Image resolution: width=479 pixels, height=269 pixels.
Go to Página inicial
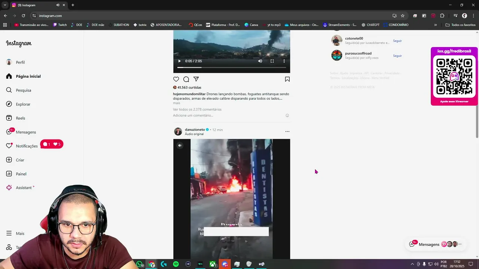[x=23, y=76]
